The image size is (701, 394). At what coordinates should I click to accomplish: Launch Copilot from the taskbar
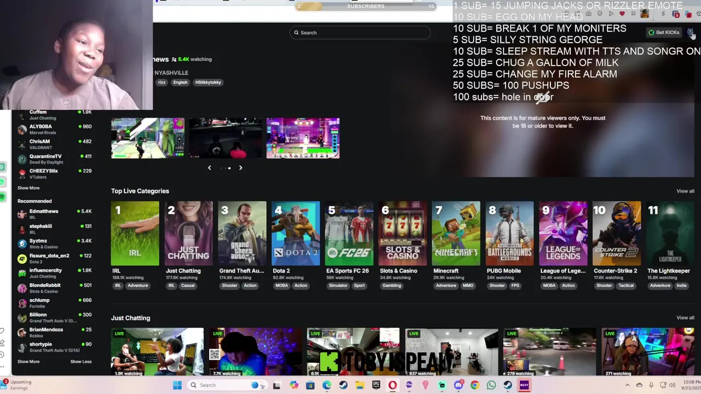pyautogui.click(x=294, y=385)
